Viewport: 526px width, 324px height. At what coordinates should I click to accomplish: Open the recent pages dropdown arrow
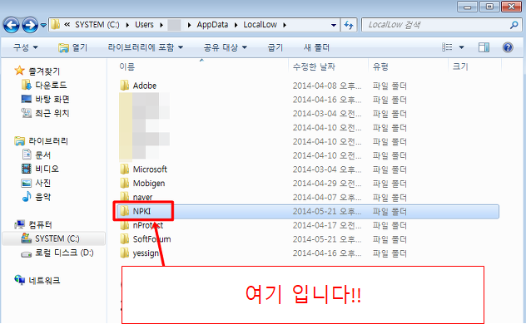43,25
